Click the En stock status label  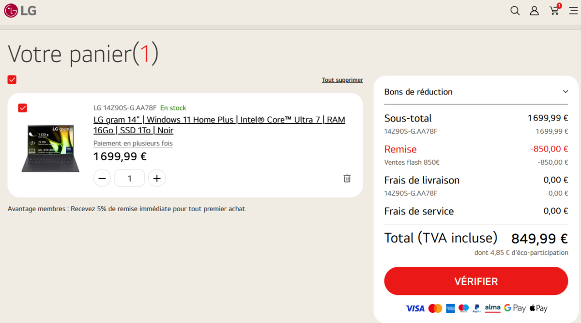click(173, 108)
